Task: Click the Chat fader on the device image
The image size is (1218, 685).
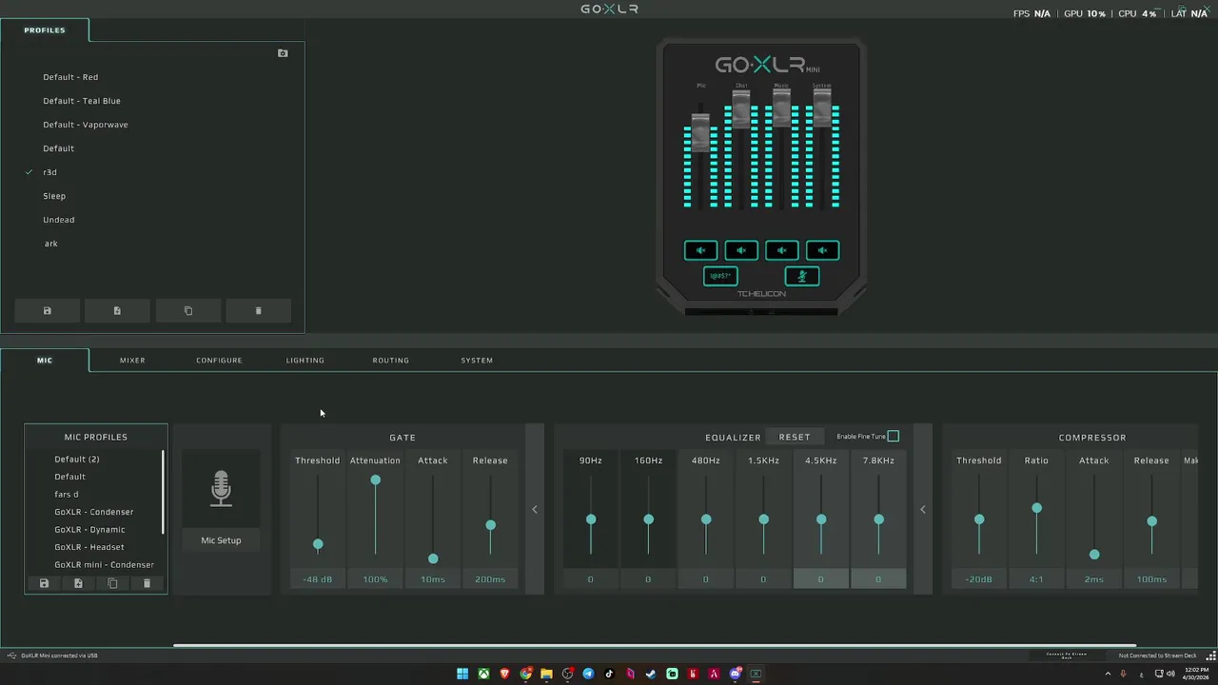Action: [741, 108]
